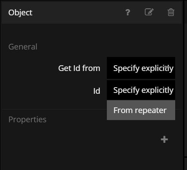
Task: Click the Get Id from combo box field
Action: point(141,68)
